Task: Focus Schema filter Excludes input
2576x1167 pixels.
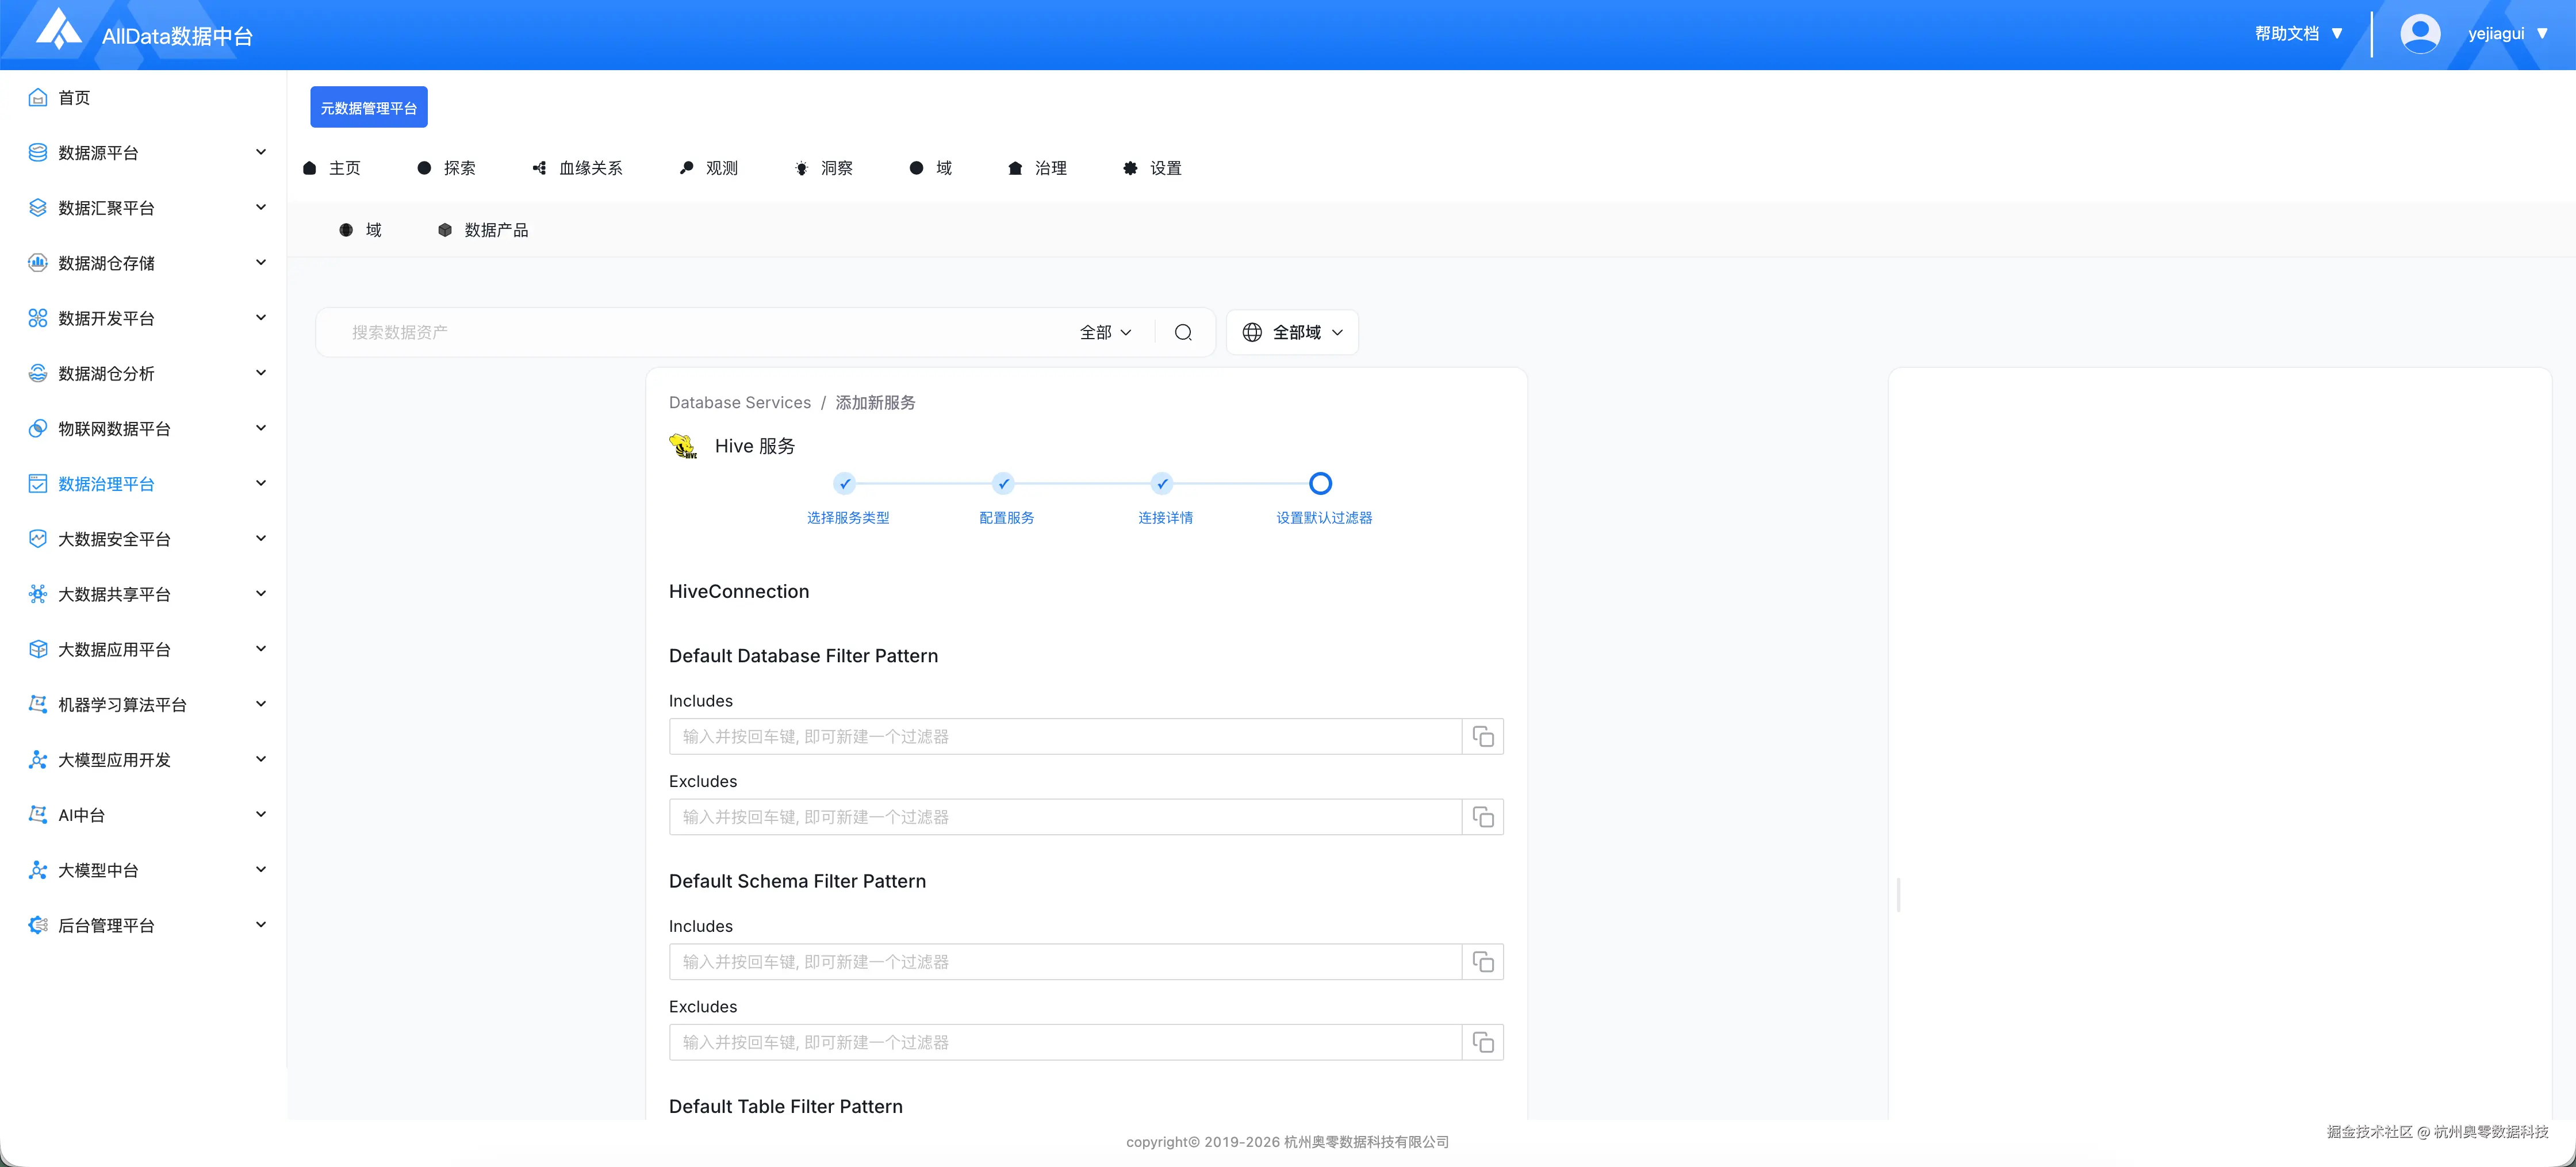Action: click(1066, 1042)
